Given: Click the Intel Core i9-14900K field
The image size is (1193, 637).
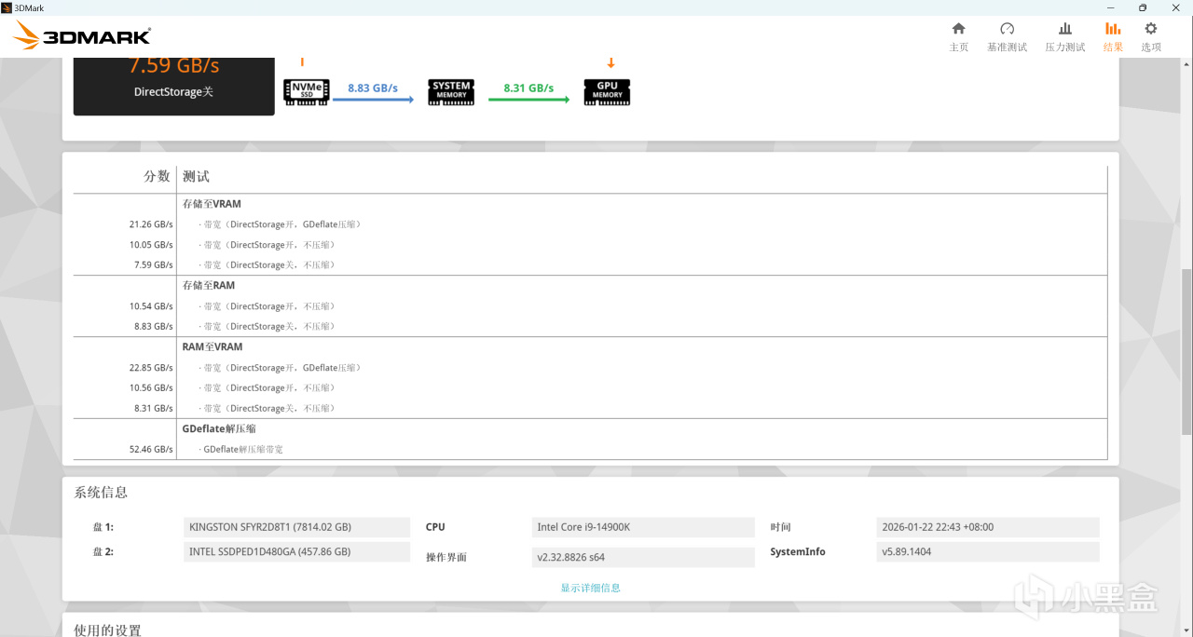Looking at the screenshot, I should point(643,527).
